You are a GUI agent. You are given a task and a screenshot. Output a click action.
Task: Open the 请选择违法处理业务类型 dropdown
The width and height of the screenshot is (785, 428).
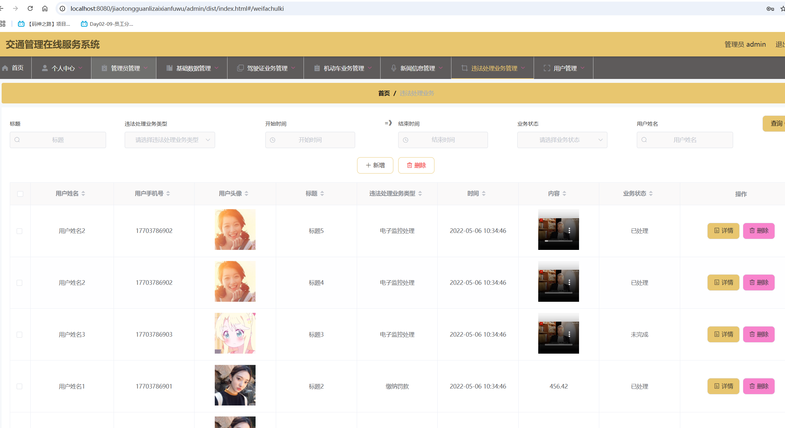[170, 140]
